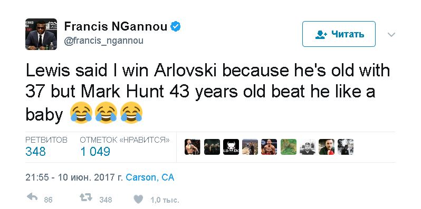Open the tweet timestamp 21:55 link
The width and height of the screenshot is (421, 209).
[73, 177]
